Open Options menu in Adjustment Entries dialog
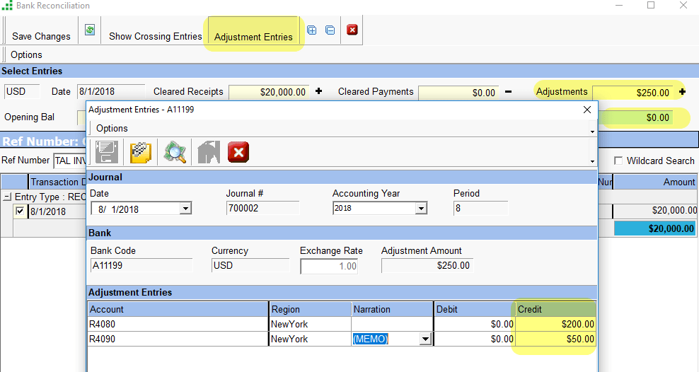699x372 pixels. tap(112, 128)
